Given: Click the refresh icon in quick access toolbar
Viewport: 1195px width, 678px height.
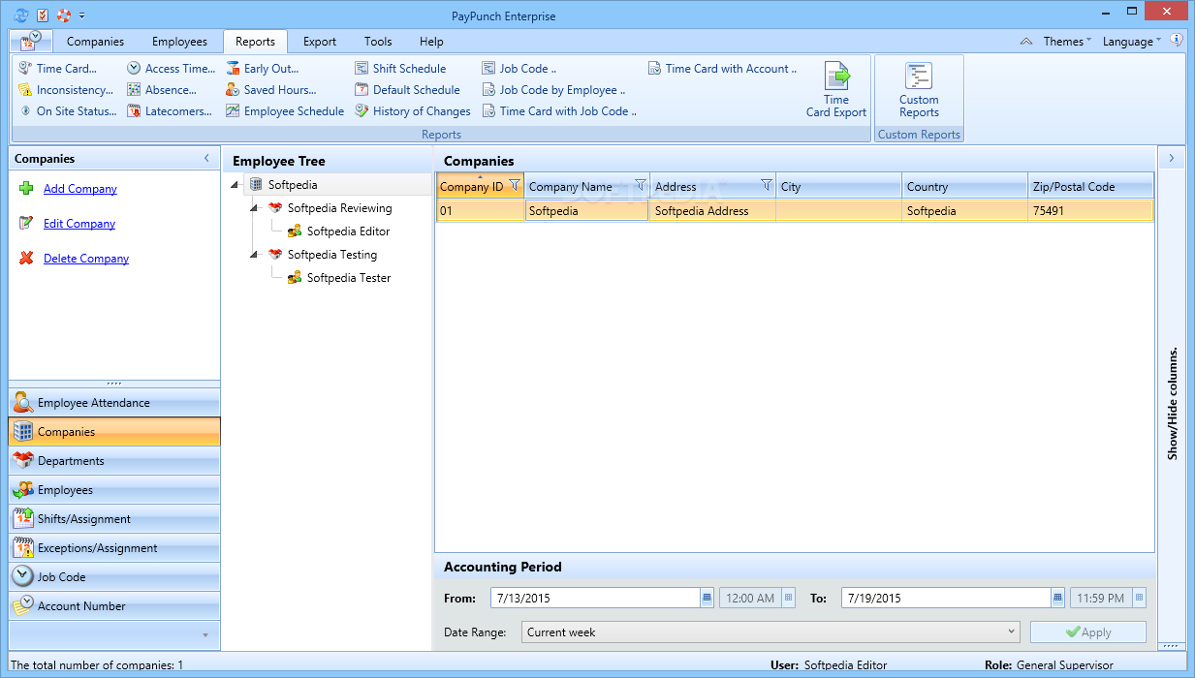Looking at the screenshot, I should [x=21, y=15].
